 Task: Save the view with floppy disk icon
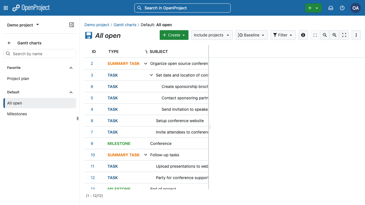(89, 35)
